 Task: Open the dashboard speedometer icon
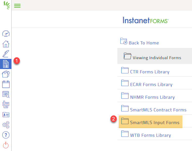6,33
